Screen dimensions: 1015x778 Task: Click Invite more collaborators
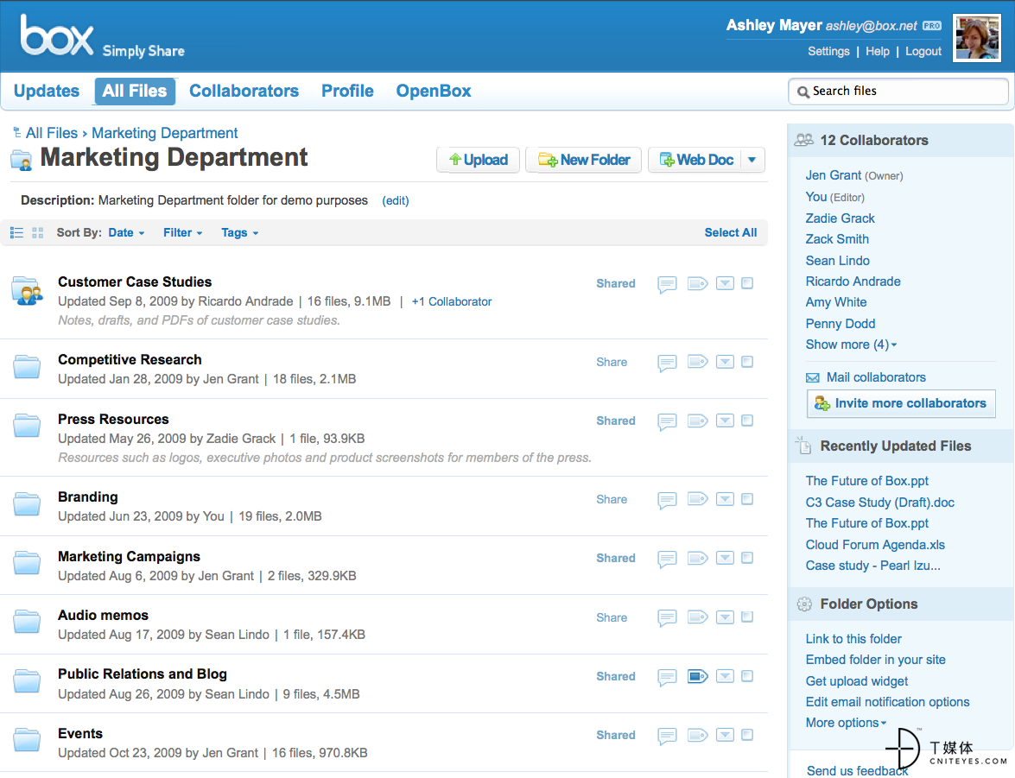click(x=901, y=404)
